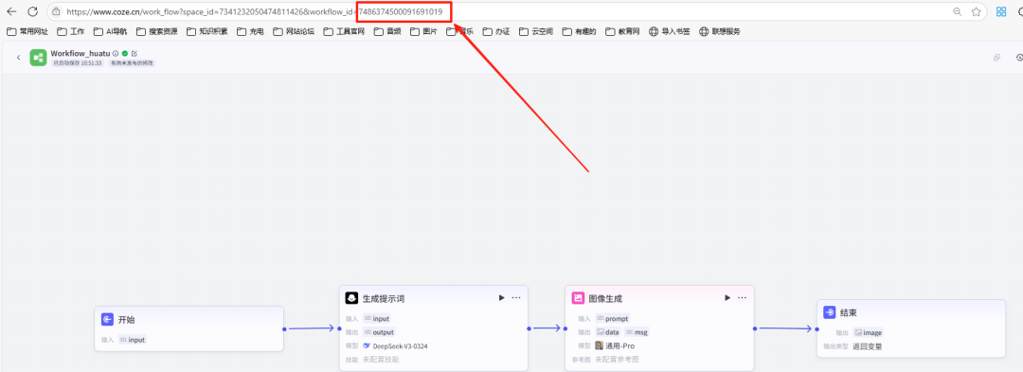Reload the page with the refresh icon
The height and width of the screenshot is (372, 1023).
(x=32, y=11)
